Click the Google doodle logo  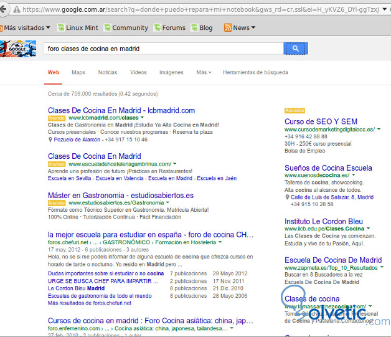(x=18, y=49)
